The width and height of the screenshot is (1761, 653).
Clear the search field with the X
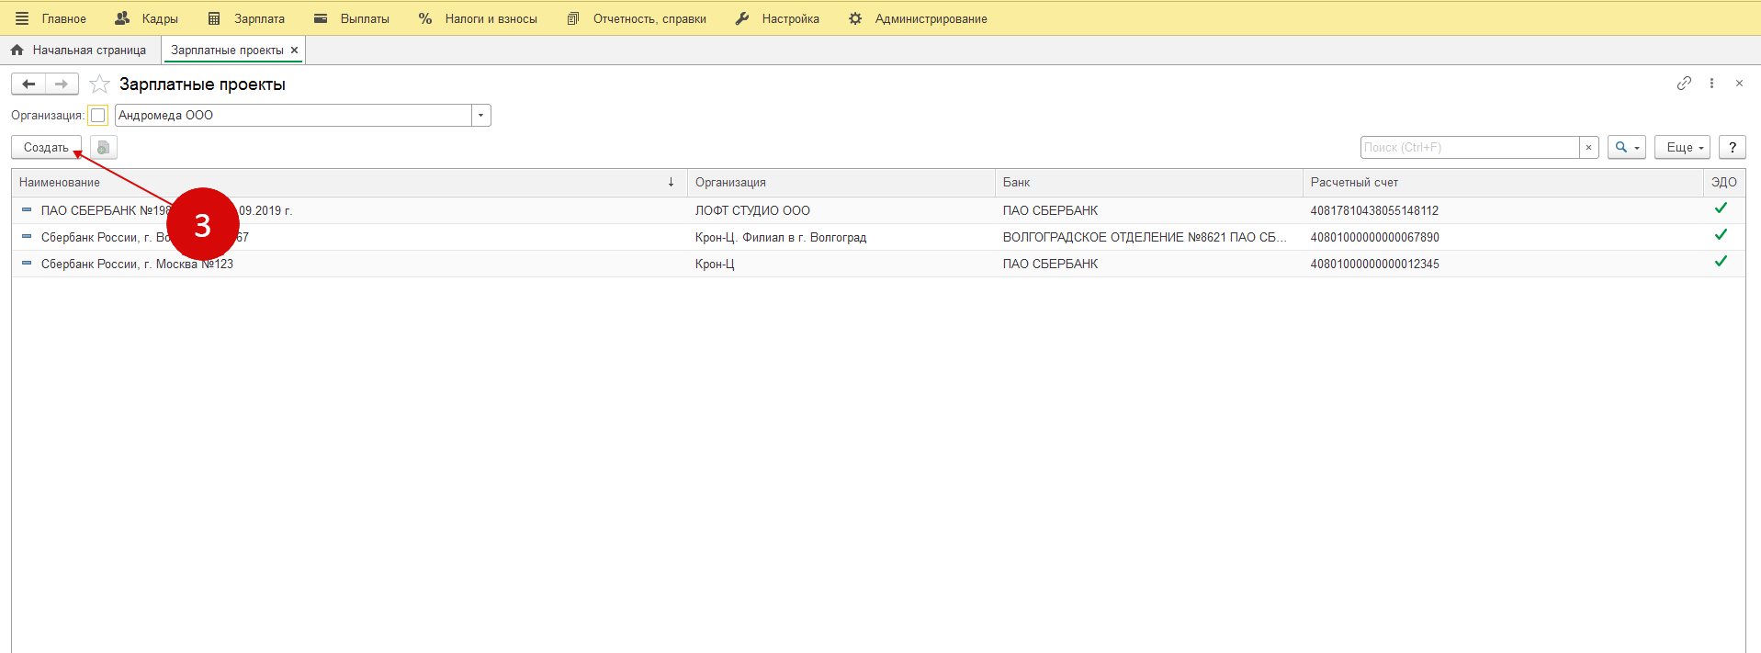(1588, 148)
